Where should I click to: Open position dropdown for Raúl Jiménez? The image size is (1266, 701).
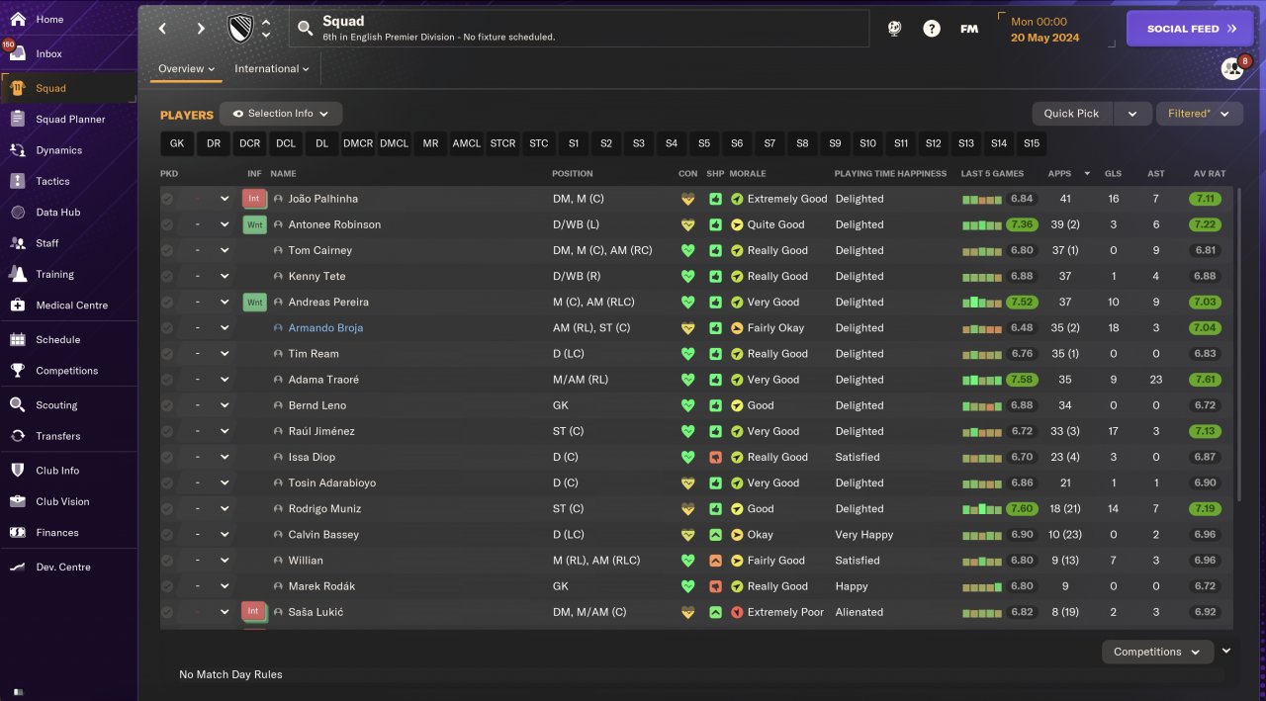point(225,431)
